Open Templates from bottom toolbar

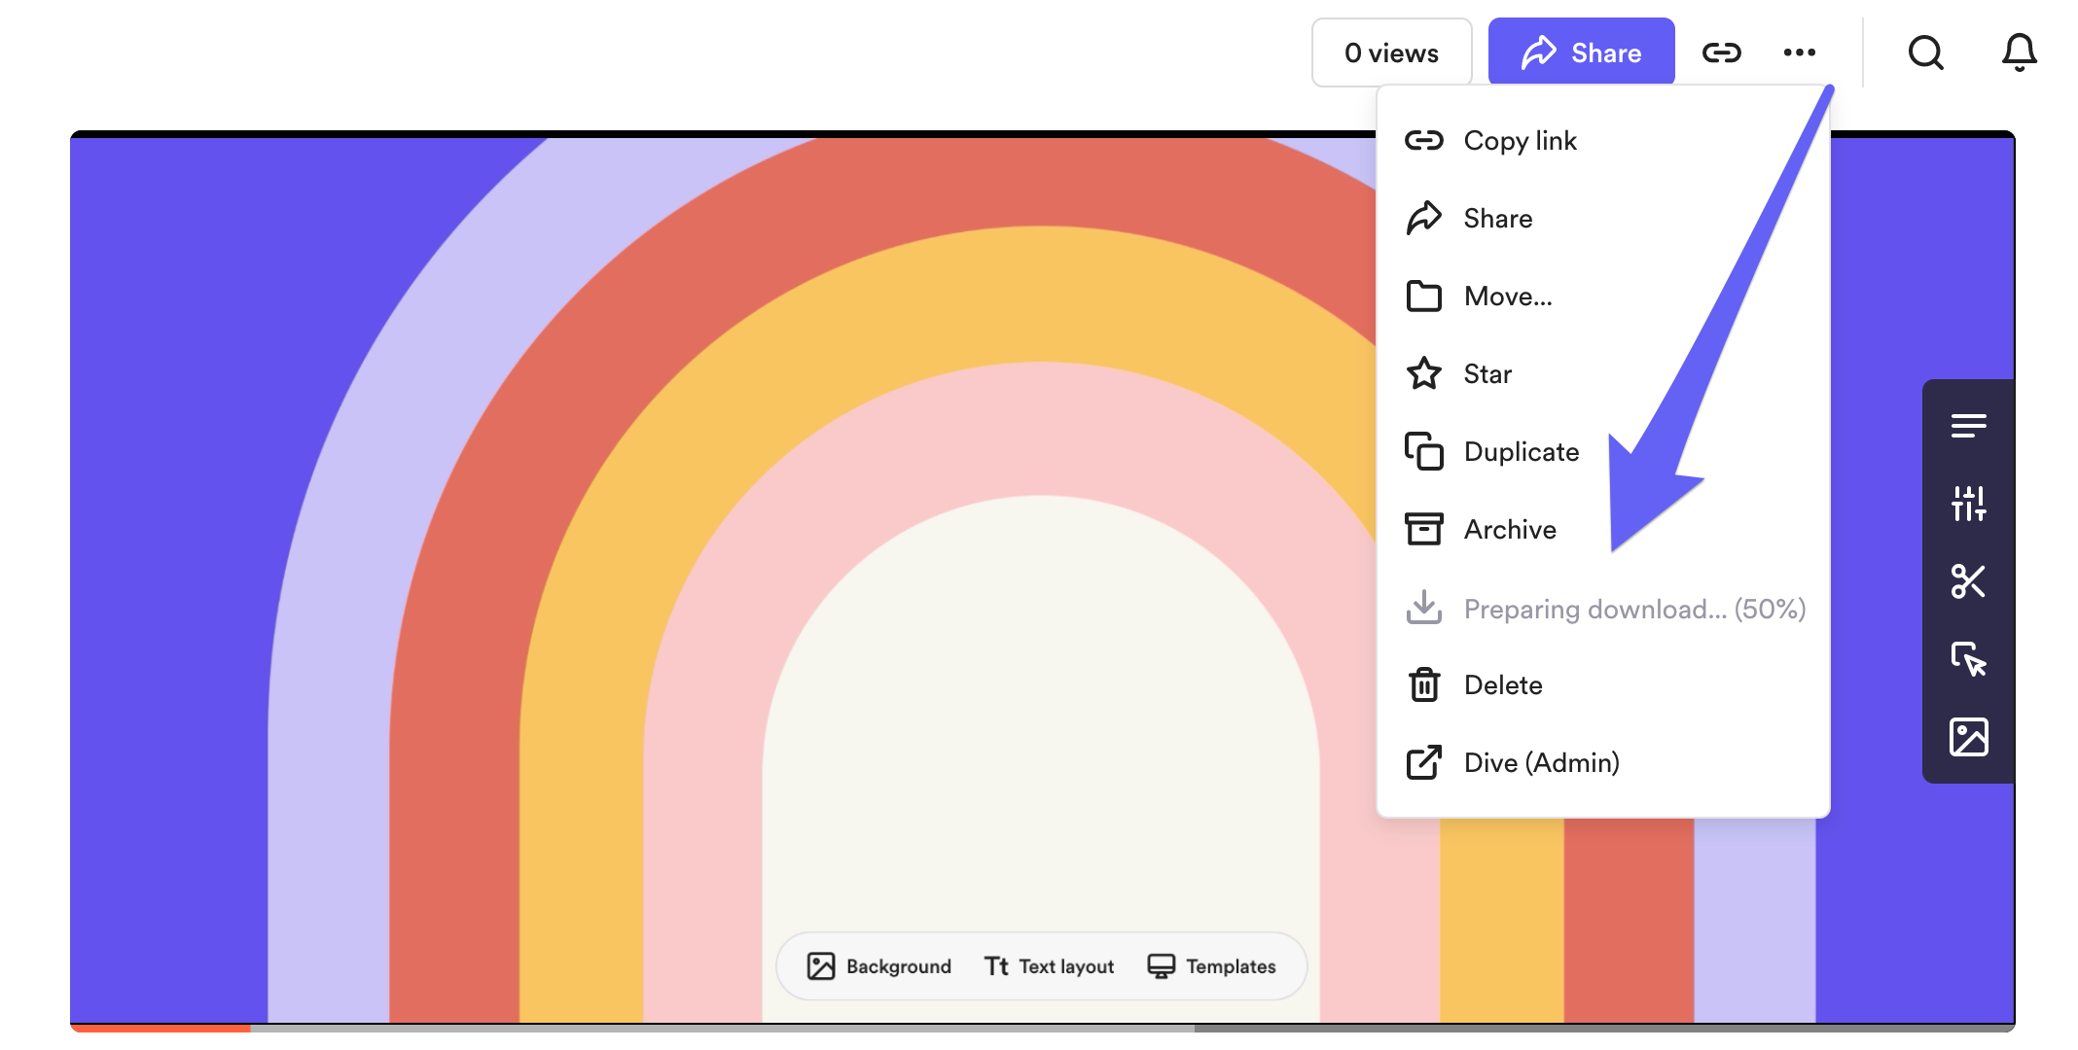[x=1211, y=966]
